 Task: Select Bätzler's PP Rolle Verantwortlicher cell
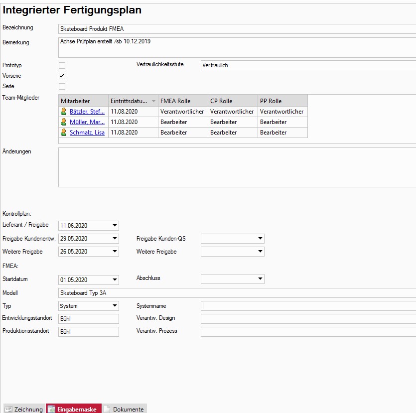[282, 112]
